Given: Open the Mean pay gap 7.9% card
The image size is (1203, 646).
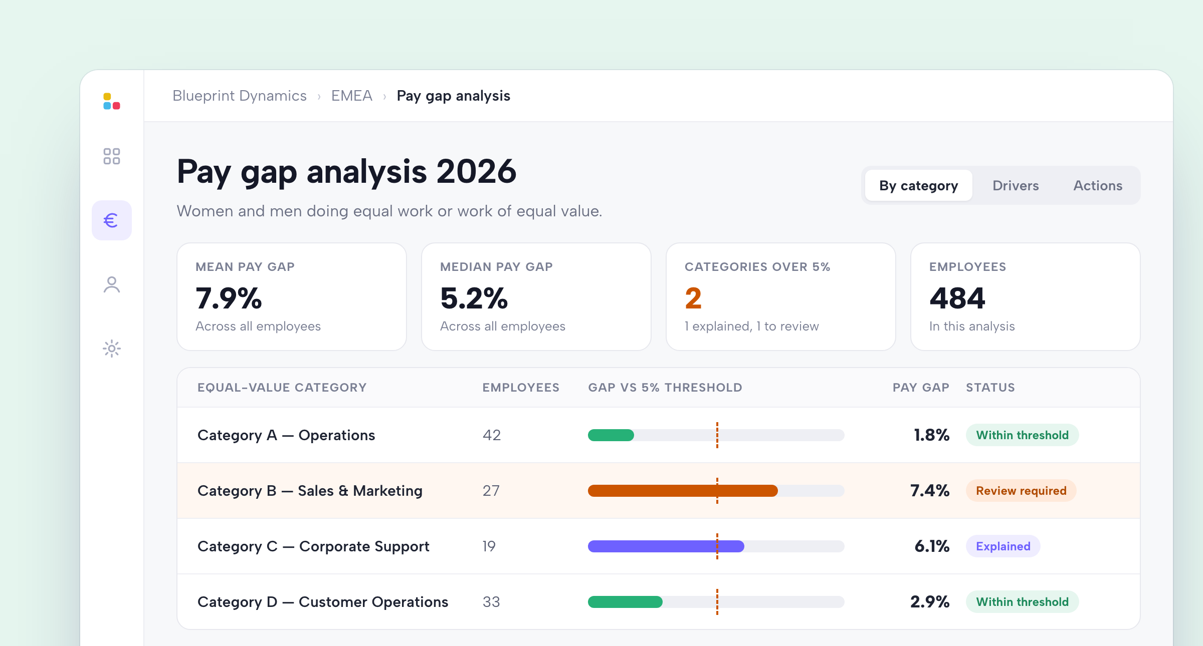Looking at the screenshot, I should (x=292, y=297).
